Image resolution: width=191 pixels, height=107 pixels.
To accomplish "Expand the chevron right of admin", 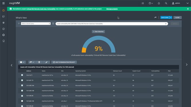I will pyautogui.click(x=188, y=3).
